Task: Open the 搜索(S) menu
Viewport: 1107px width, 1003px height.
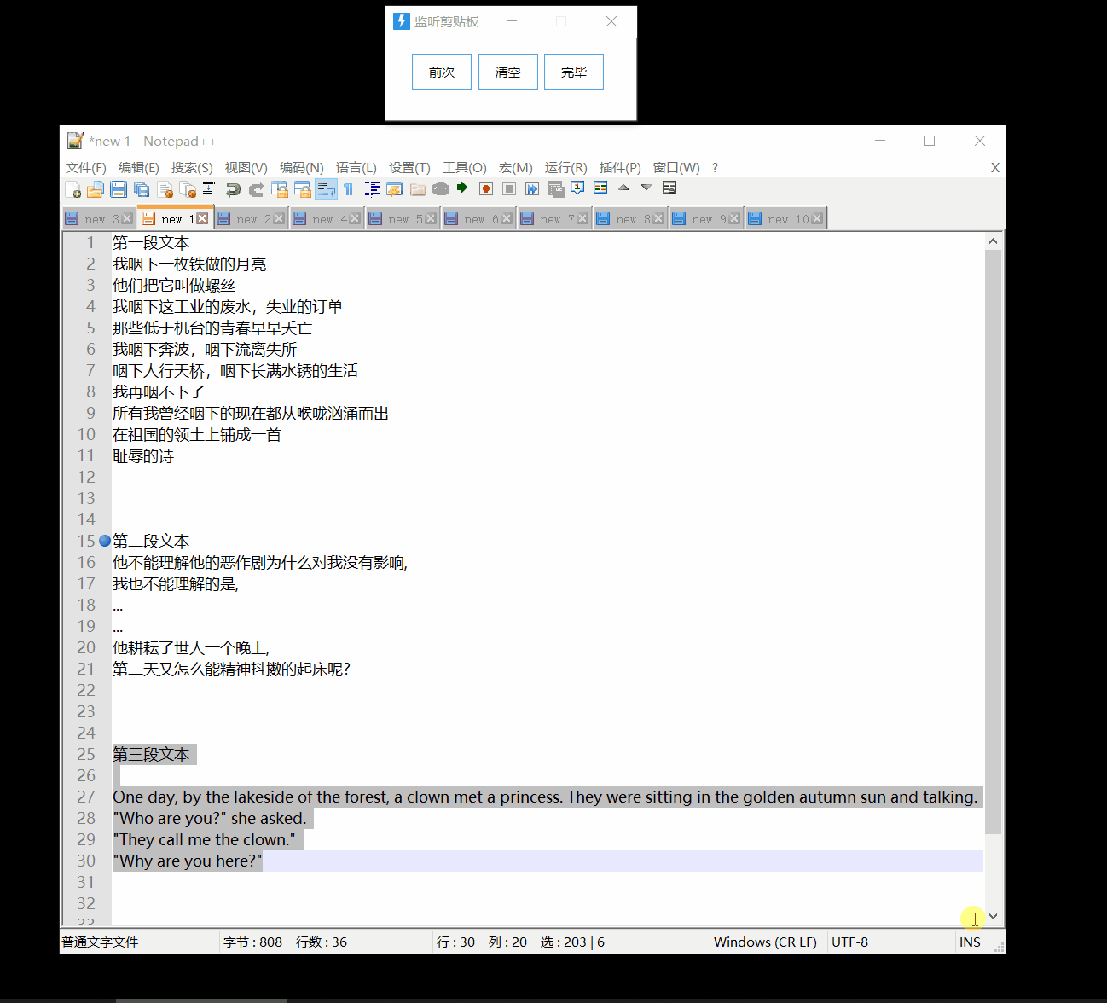Action: coord(192,167)
